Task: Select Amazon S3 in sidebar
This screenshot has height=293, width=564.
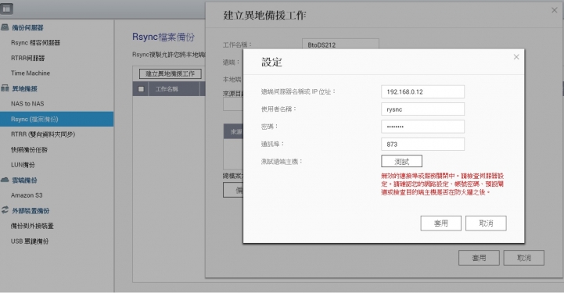Action: click(27, 195)
